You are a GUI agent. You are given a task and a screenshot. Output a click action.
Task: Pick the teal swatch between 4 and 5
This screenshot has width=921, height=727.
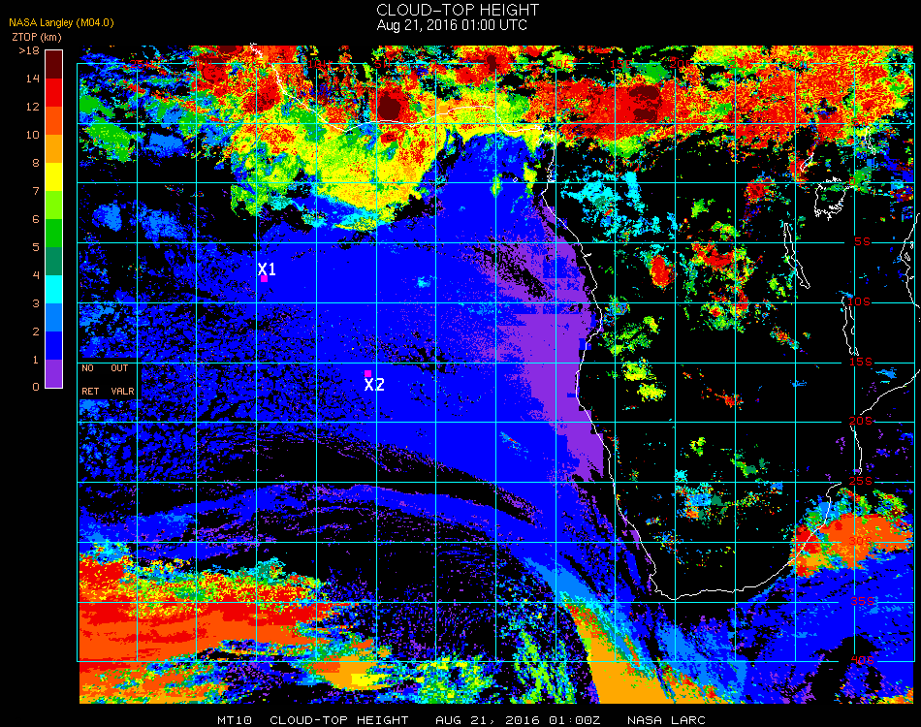tap(53, 262)
